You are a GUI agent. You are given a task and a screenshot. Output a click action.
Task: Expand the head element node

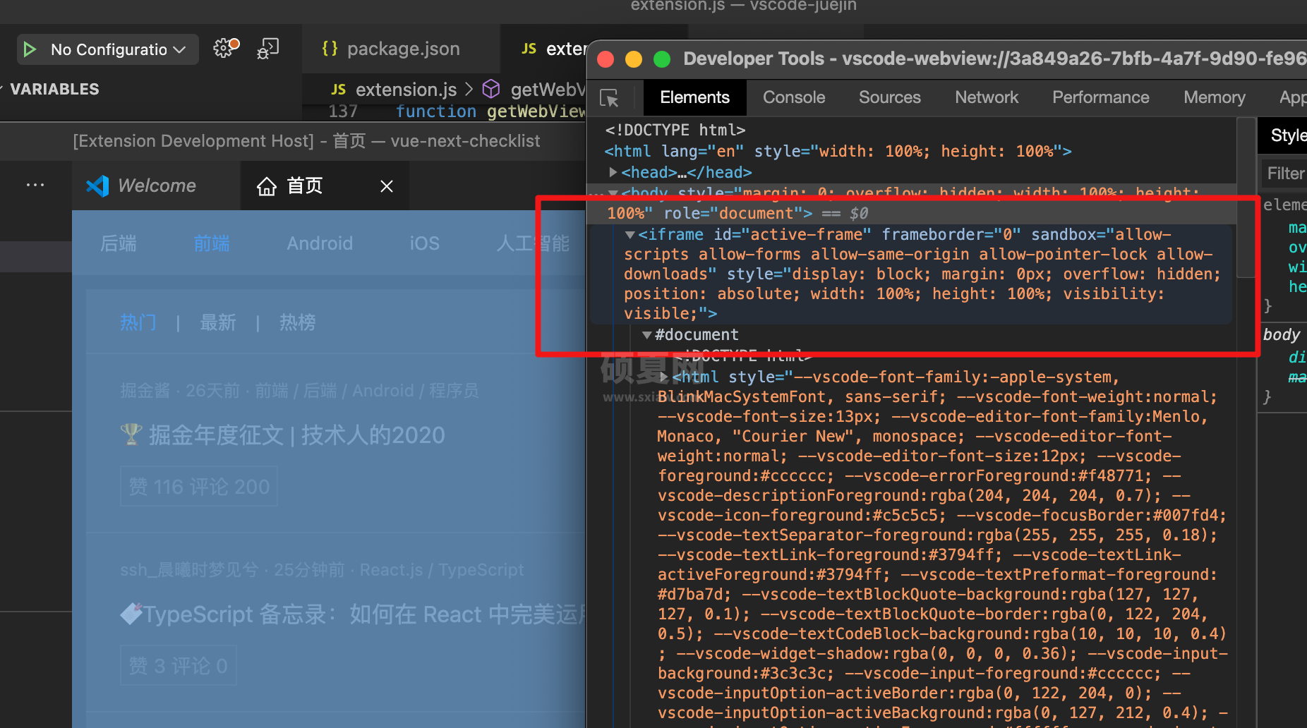pos(613,171)
